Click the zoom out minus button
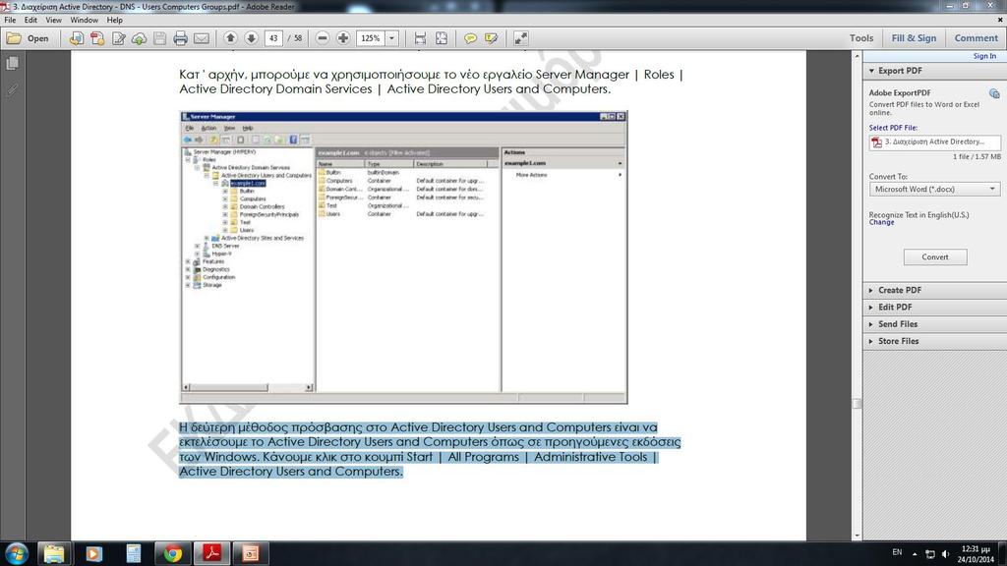This screenshot has height=566, width=1007. [x=323, y=38]
